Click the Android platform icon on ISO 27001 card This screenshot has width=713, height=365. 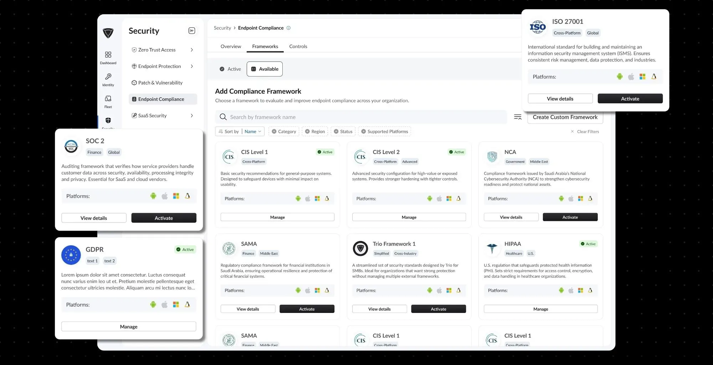tap(620, 77)
